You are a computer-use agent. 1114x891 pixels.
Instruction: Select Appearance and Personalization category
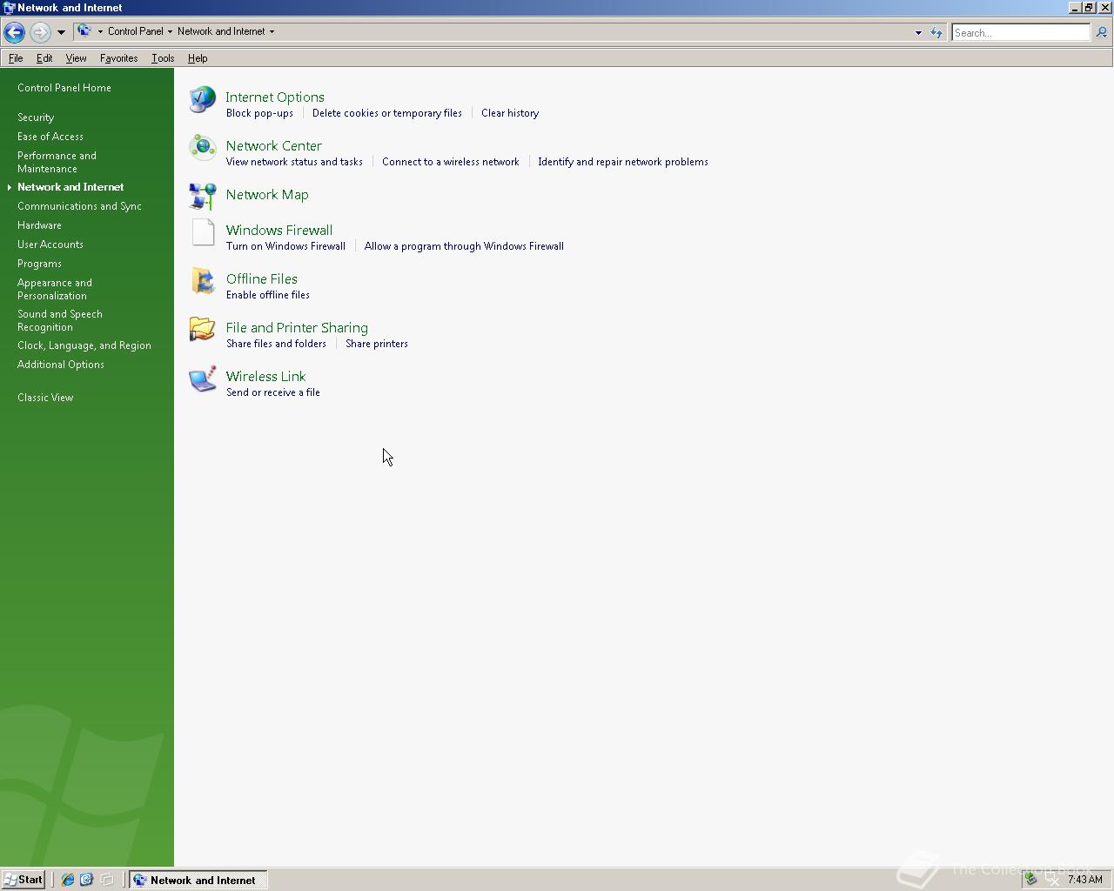coord(55,289)
